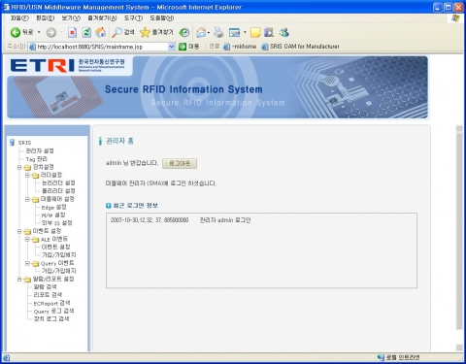Open the 보기(V) menu

71,18
